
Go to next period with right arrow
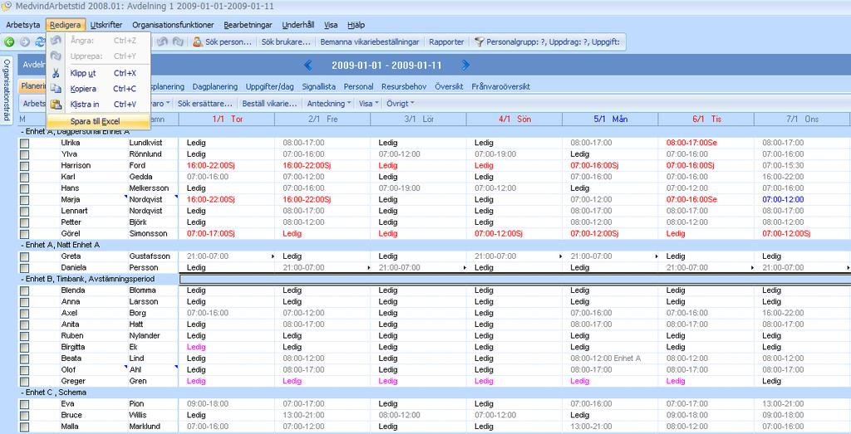(x=465, y=66)
